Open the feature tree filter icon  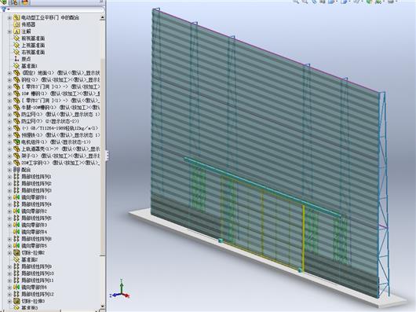(x=4, y=9)
